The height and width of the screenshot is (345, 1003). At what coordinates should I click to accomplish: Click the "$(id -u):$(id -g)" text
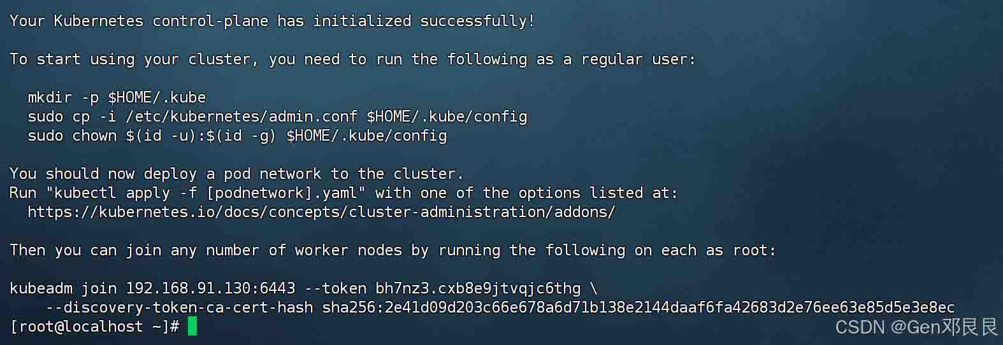[201, 136]
